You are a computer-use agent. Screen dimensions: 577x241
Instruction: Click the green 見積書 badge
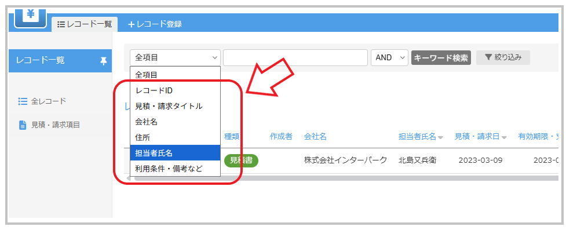[x=241, y=160]
